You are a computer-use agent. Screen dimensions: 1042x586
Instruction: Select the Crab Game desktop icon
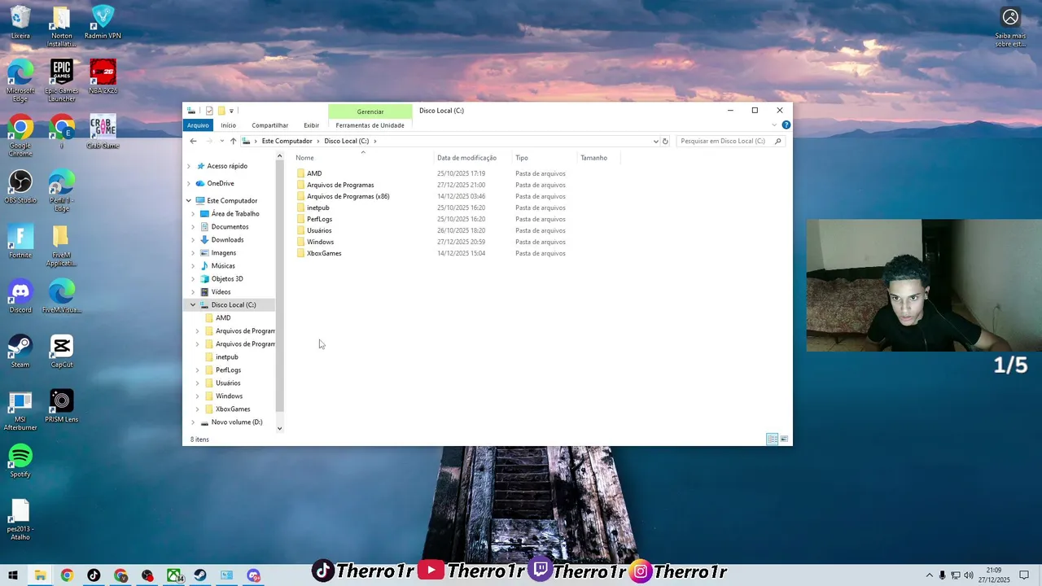coord(103,131)
